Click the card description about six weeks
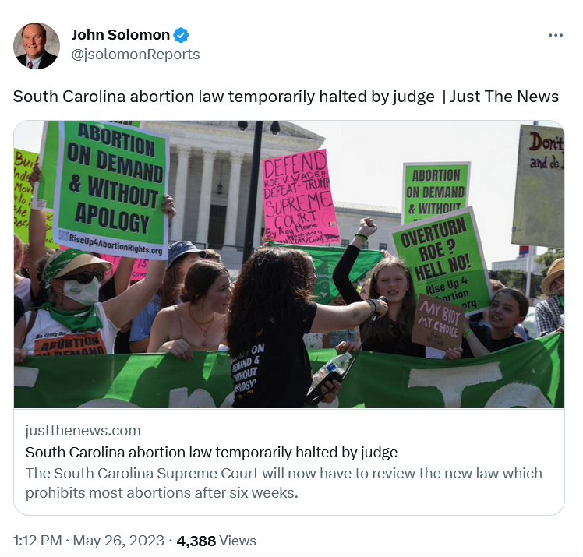The height and width of the screenshot is (557, 583). (284, 483)
